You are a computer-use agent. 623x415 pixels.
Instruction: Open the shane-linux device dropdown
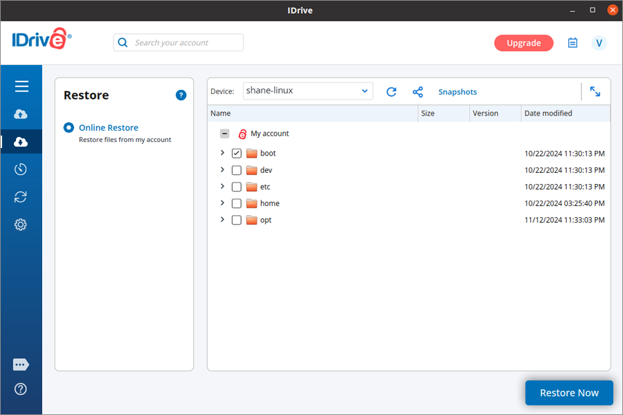pos(308,91)
